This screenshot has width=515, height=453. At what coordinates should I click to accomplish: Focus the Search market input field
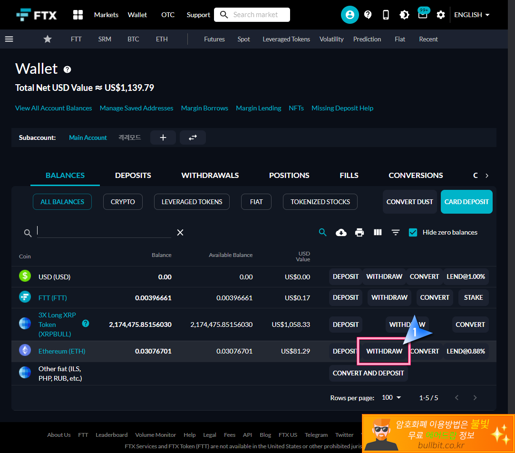252,15
